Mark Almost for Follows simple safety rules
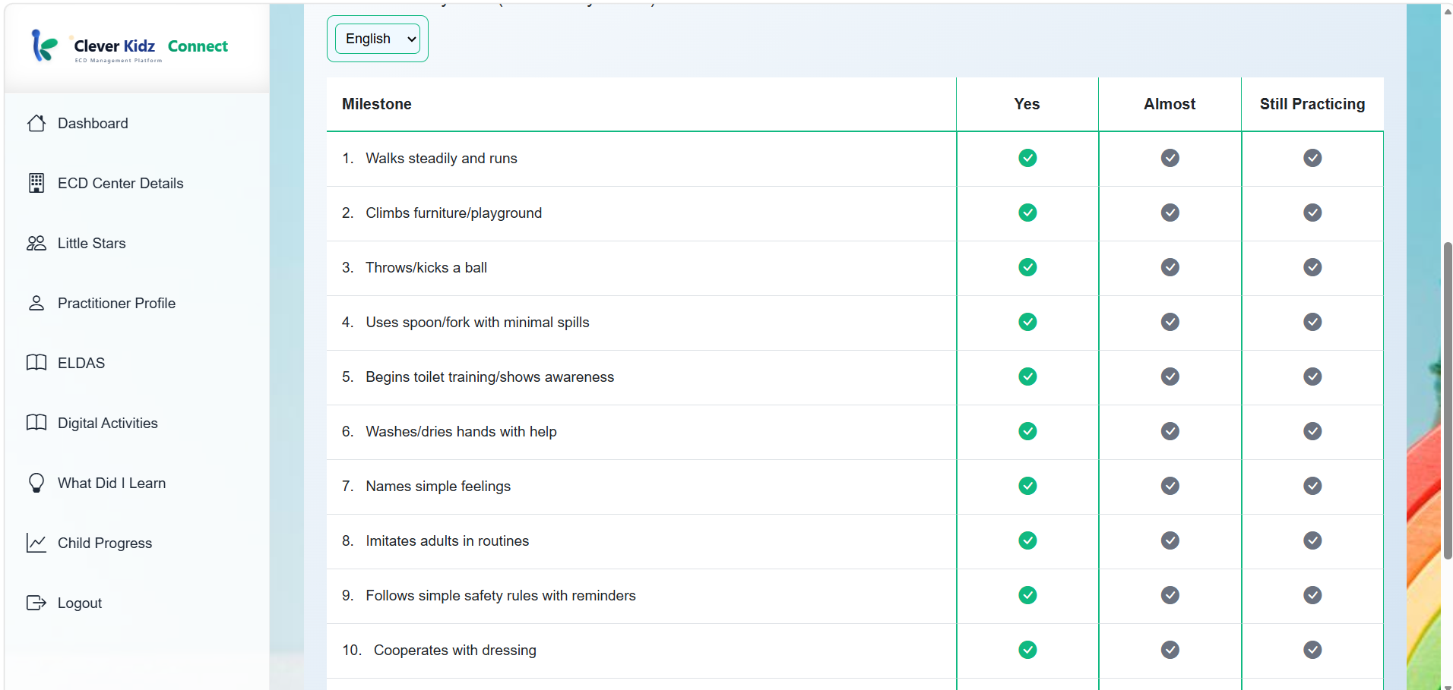Viewport: 1453px width, 690px height. [1170, 595]
